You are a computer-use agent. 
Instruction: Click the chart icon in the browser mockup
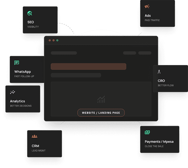101,99
